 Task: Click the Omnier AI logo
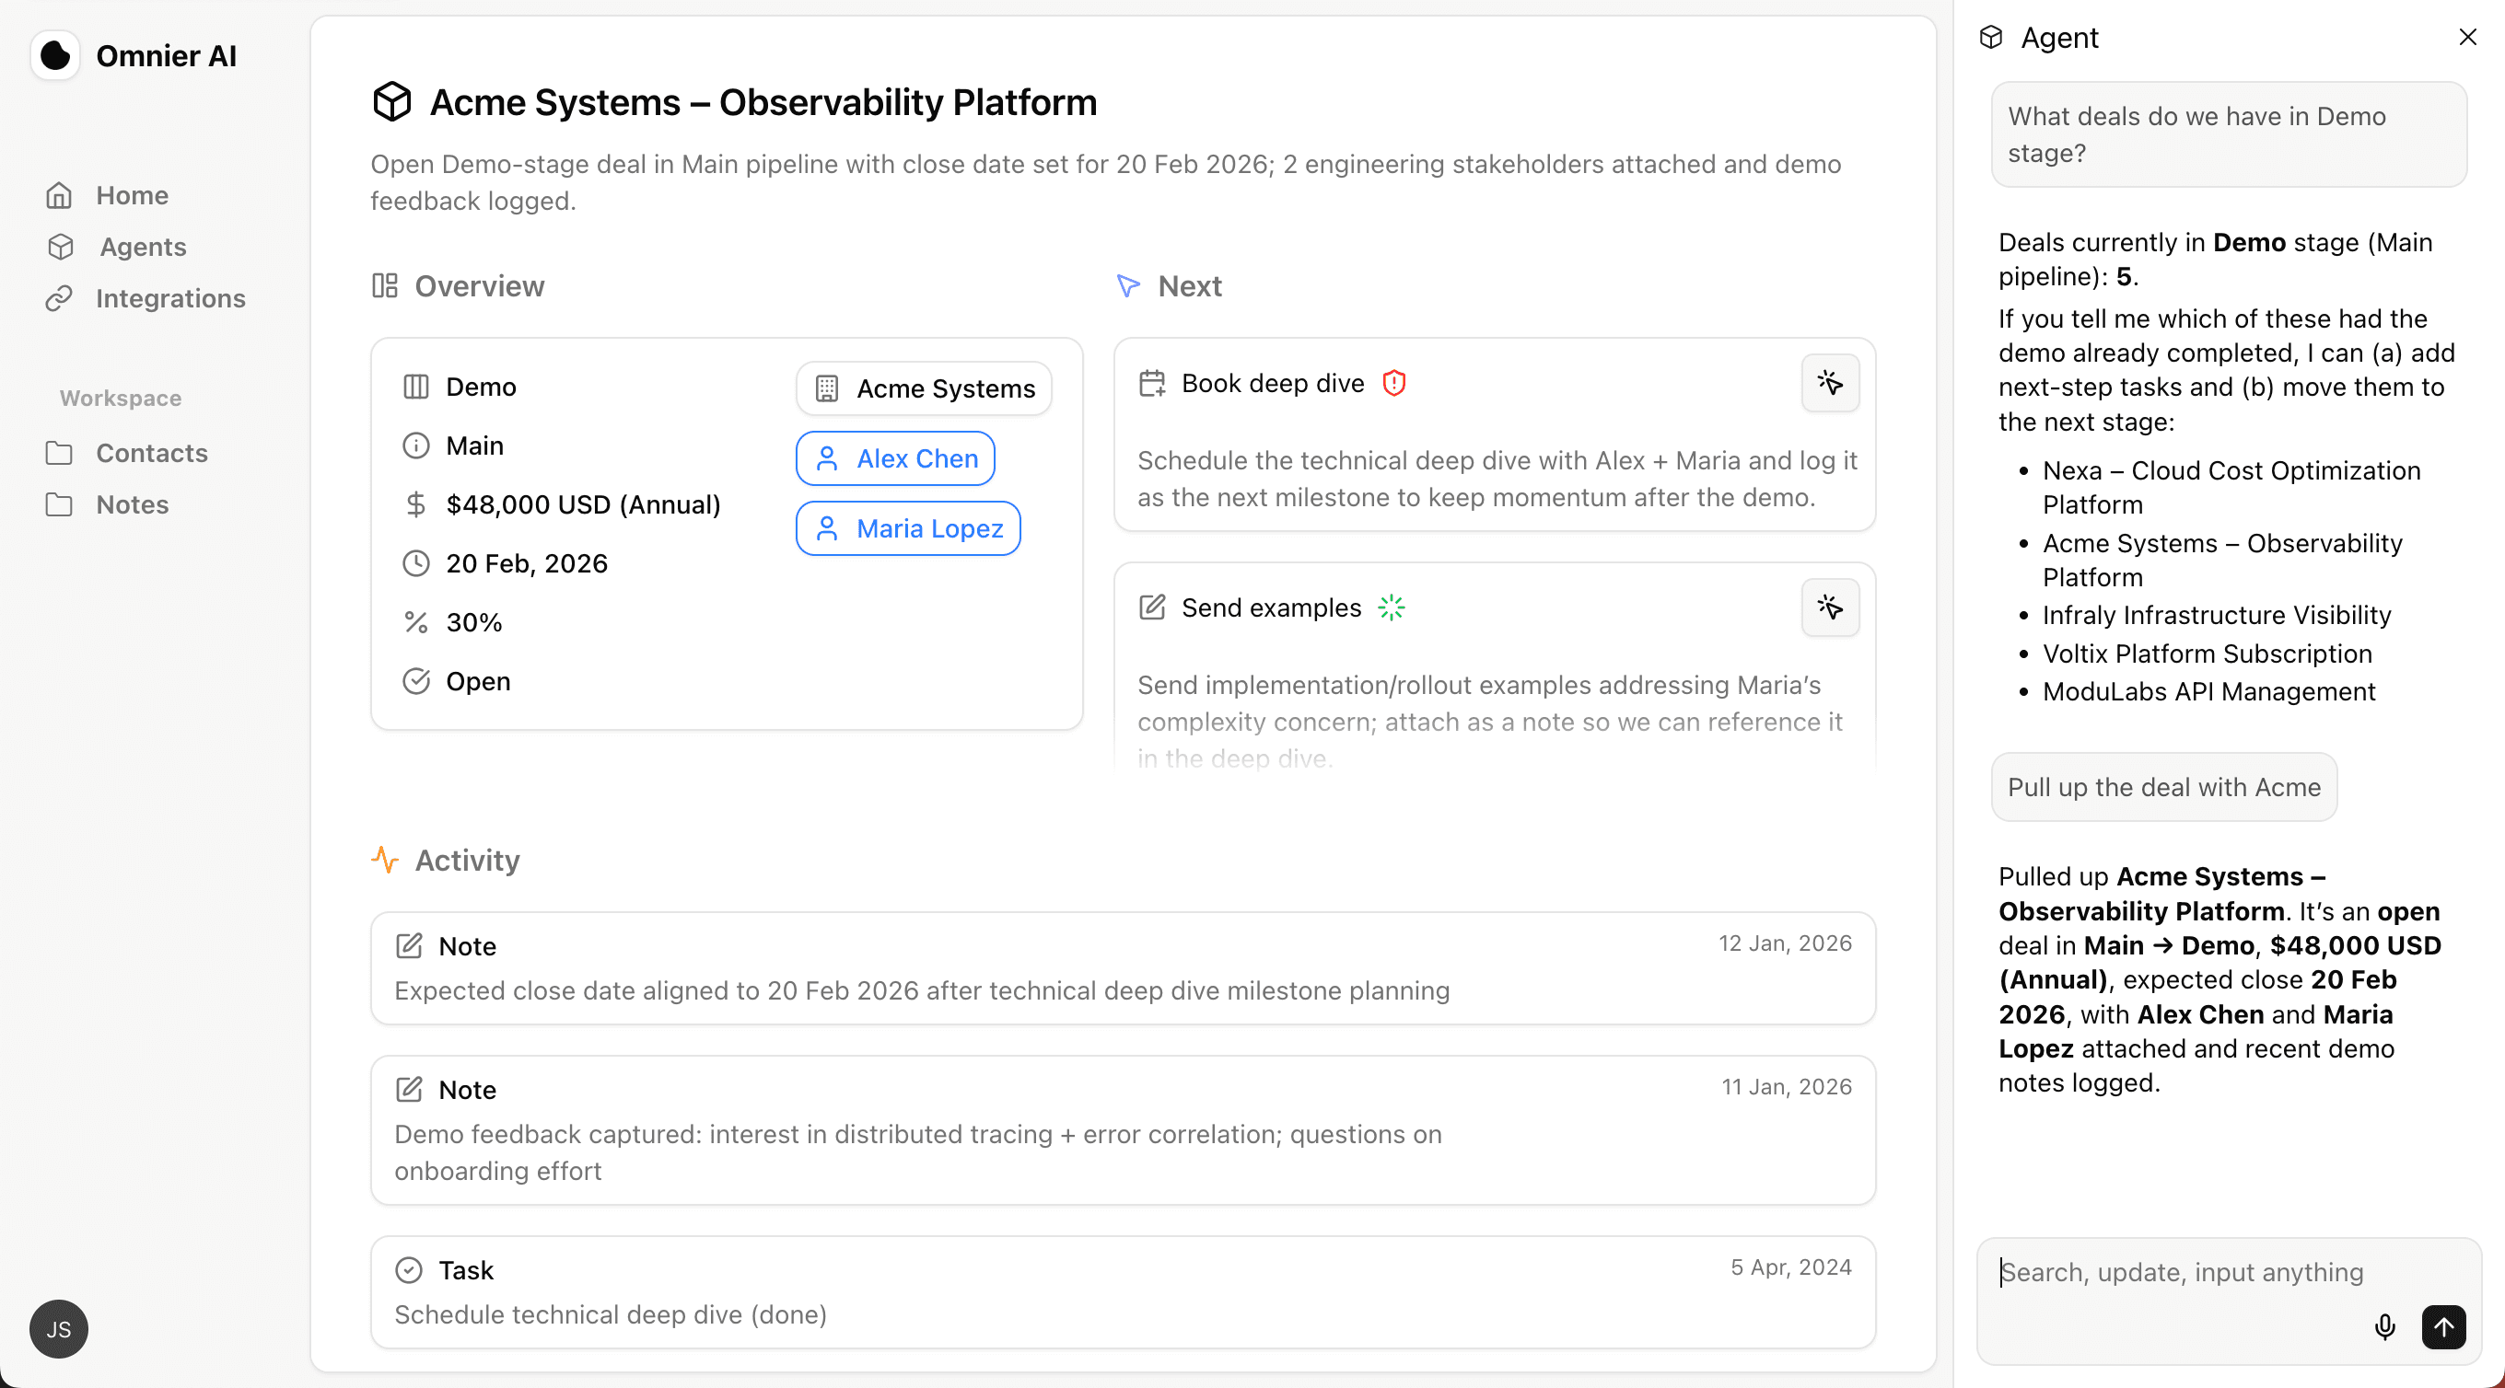55,55
